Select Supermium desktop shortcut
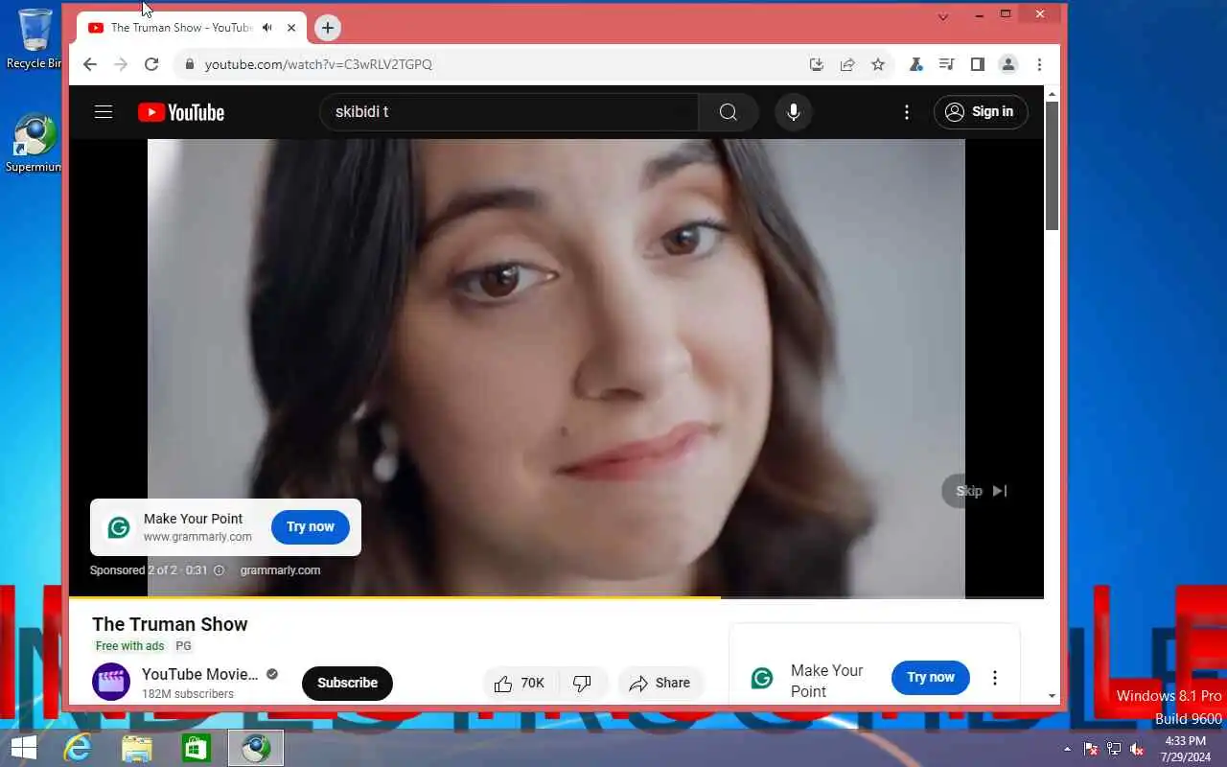This screenshot has height=767, width=1227. point(35,144)
